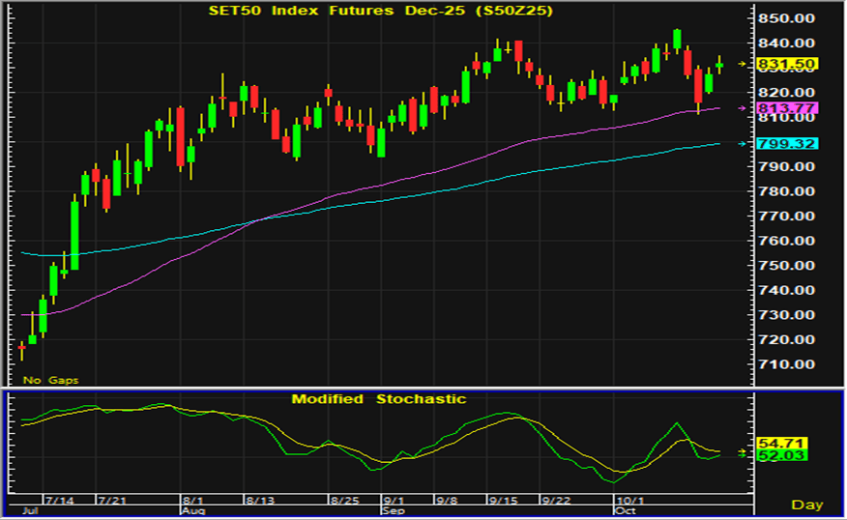Click the 850.00 level on the price axis
Image resolution: width=847 pixels, height=520 pixels.
pos(788,19)
